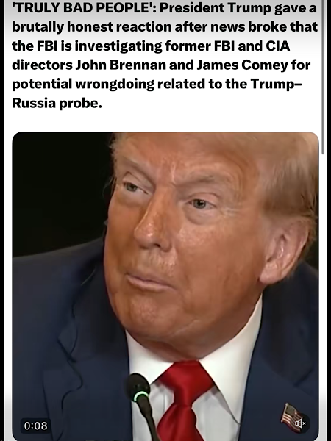Image resolution: width=331 pixels, height=441 pixels.
Task: Click the dark background area of the video
Action: (57, 191)
